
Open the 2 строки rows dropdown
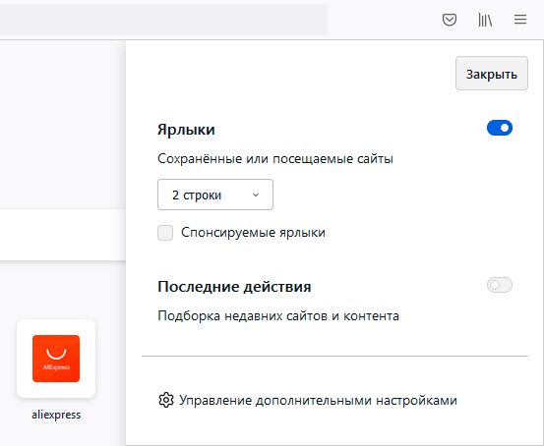point(215,195)
